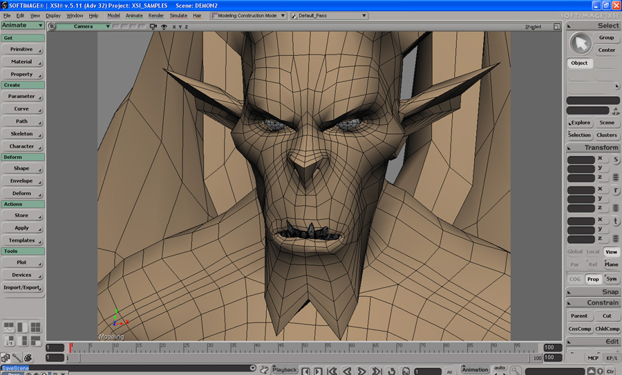Switch to the layout with right stacked panes

22,340
